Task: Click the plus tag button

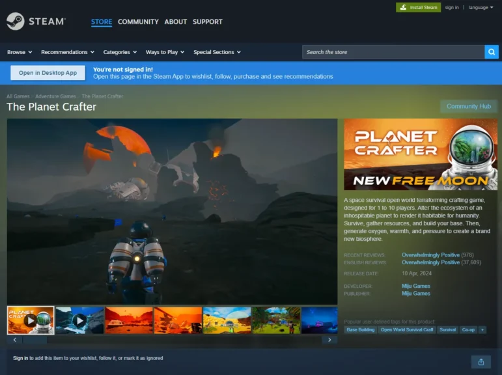Action: [482, 329]
